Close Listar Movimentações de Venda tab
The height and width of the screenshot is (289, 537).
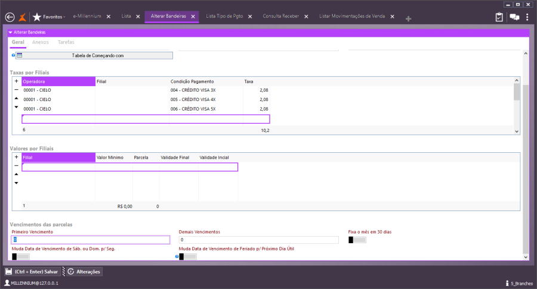click(393, 17)
